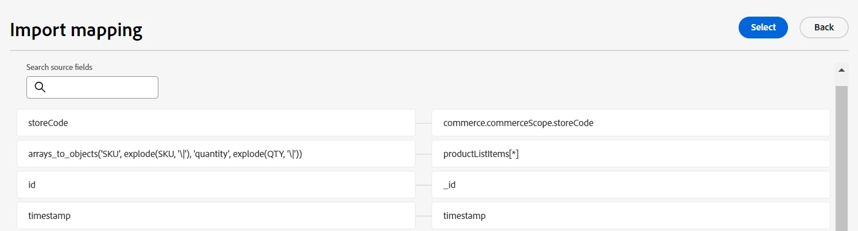Click the Select button
The image size is (858, 231).
pos(763,28)
